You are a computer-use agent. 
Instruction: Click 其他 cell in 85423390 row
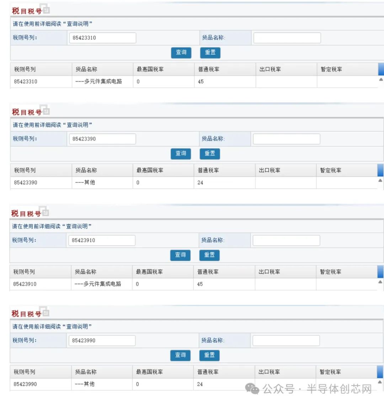point(85,183)
